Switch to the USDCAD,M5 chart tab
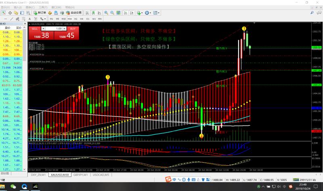This screenshot has width=323, height=191. click(101, 175)
